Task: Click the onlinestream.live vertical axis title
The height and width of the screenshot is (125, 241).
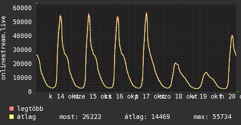Action: click(3, 48)
